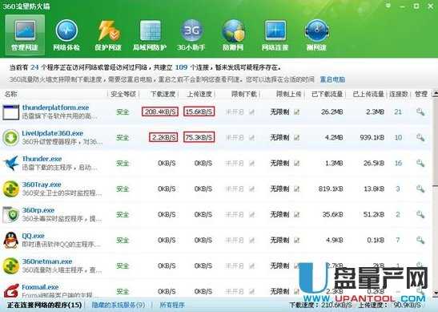The image size is (438, 312).
Task: Switch to 隐藏的系统服务(9) tab
Action: (119, 305)
